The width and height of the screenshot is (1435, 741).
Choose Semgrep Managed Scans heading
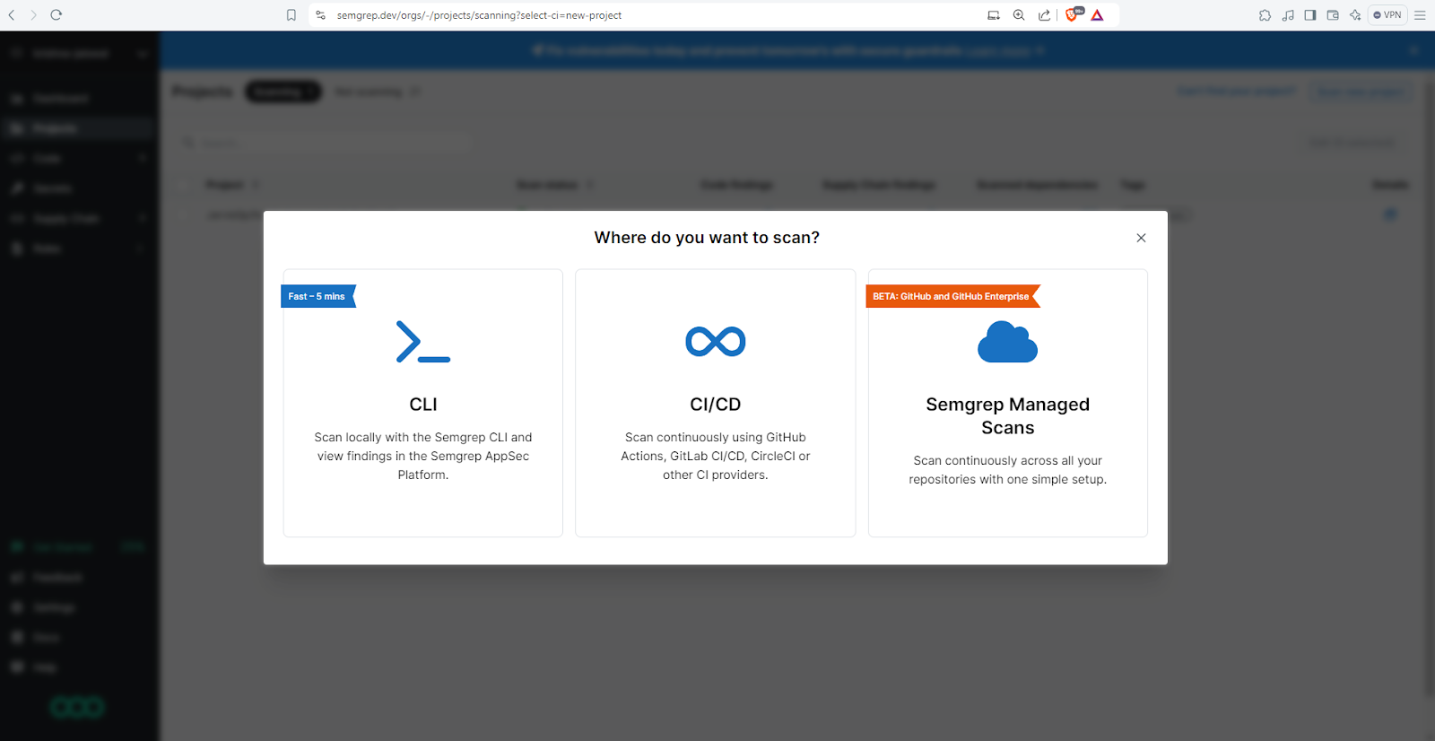tap(1008, 416)
